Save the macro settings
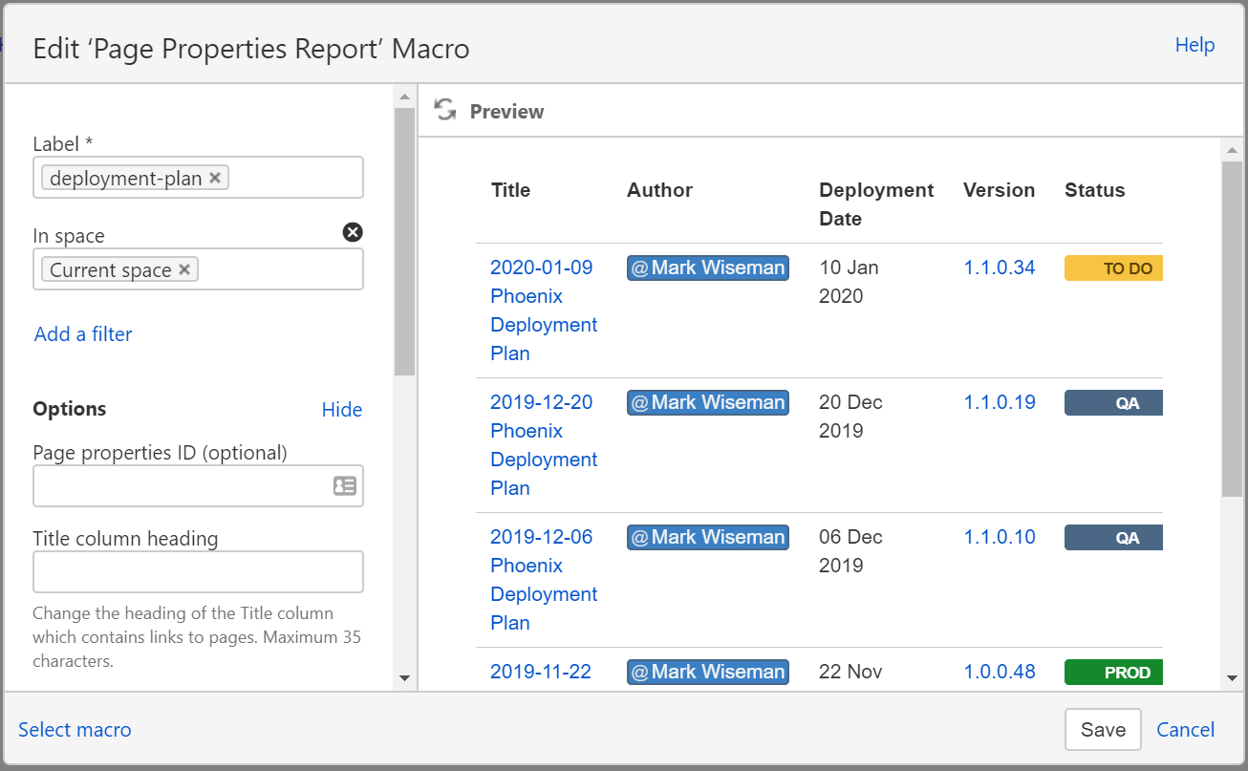 (x=1103, y=730)
